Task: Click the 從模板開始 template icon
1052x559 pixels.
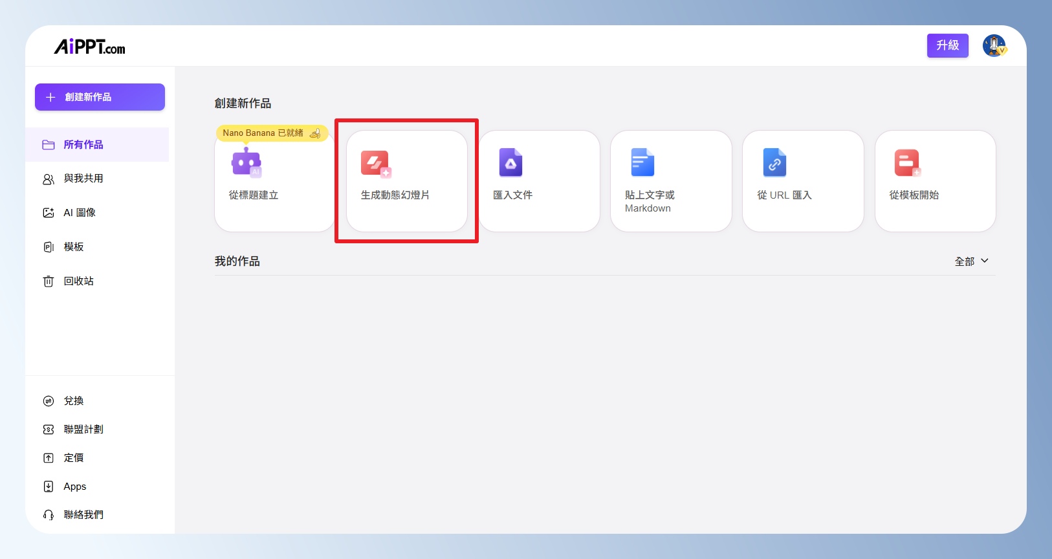Action: (907, 163)
